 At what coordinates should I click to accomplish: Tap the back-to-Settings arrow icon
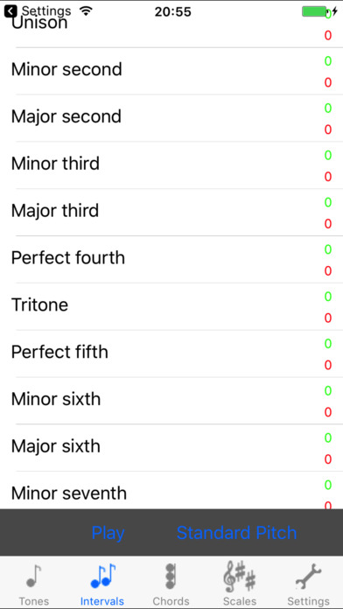click(10, 11)
